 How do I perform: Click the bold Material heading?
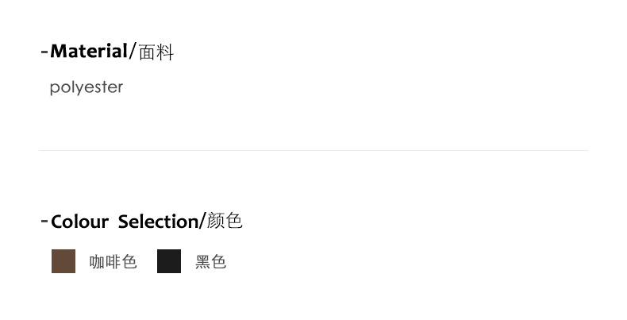88,52
